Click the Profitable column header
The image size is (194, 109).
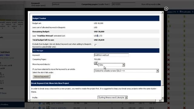186,12
